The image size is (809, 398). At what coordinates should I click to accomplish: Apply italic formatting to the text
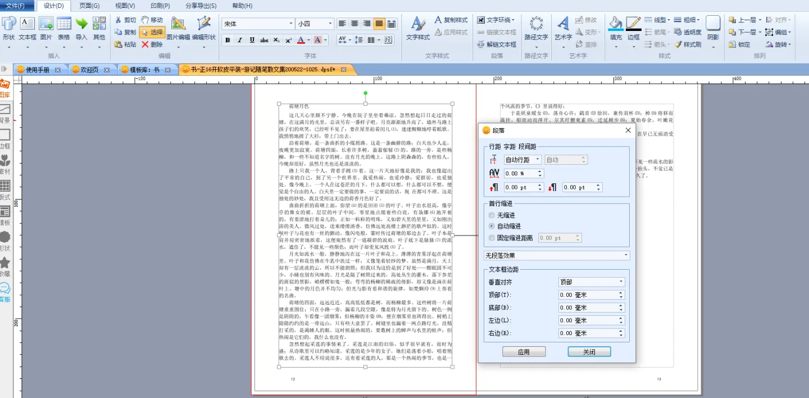click(x=240, y=40)
